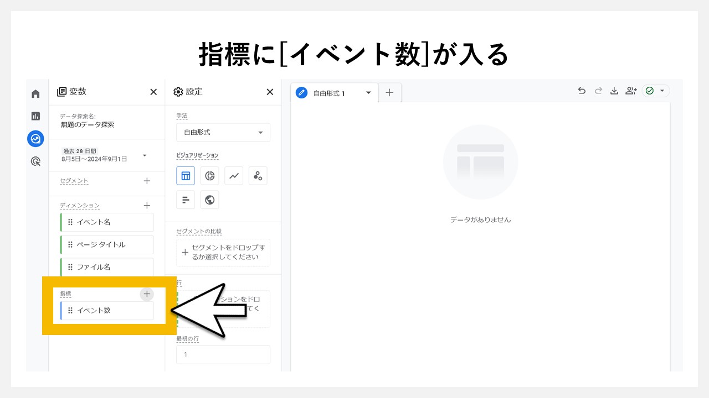Image resolution: width=709 pixels, height=398 pixels.
Task: Switch visualization to the line chart
Action: (x=234, y=175)
